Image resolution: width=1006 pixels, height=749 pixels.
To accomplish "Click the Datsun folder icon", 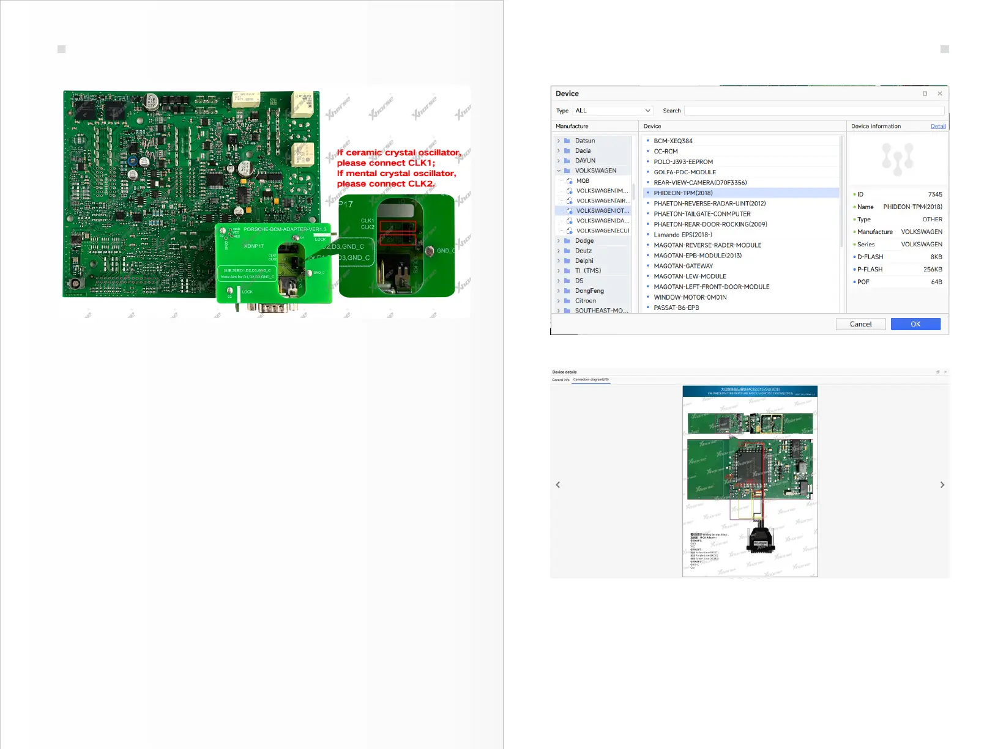I will point(567,141).
